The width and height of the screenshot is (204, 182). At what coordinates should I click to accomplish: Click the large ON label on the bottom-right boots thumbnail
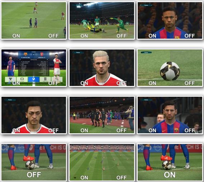click(170, 174)
